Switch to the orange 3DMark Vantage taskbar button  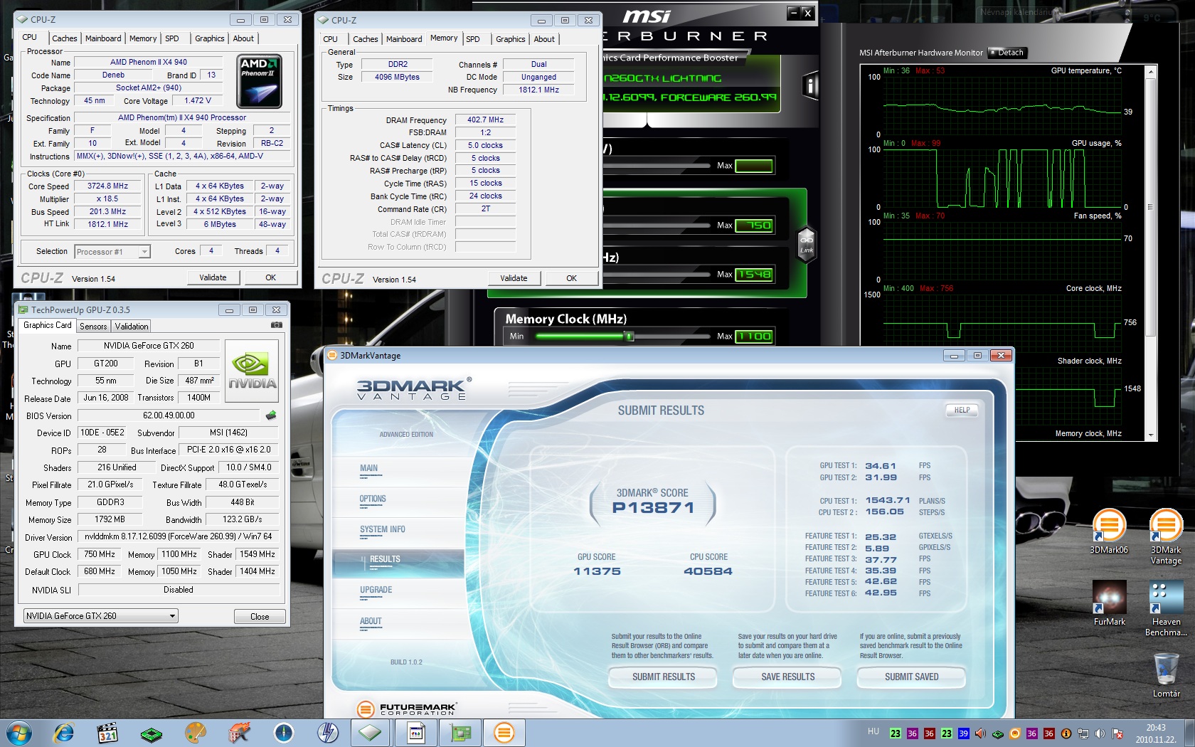point(504,733)
